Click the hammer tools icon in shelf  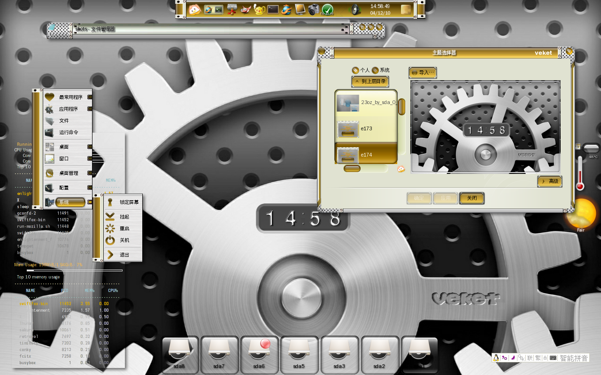point(231,9)
